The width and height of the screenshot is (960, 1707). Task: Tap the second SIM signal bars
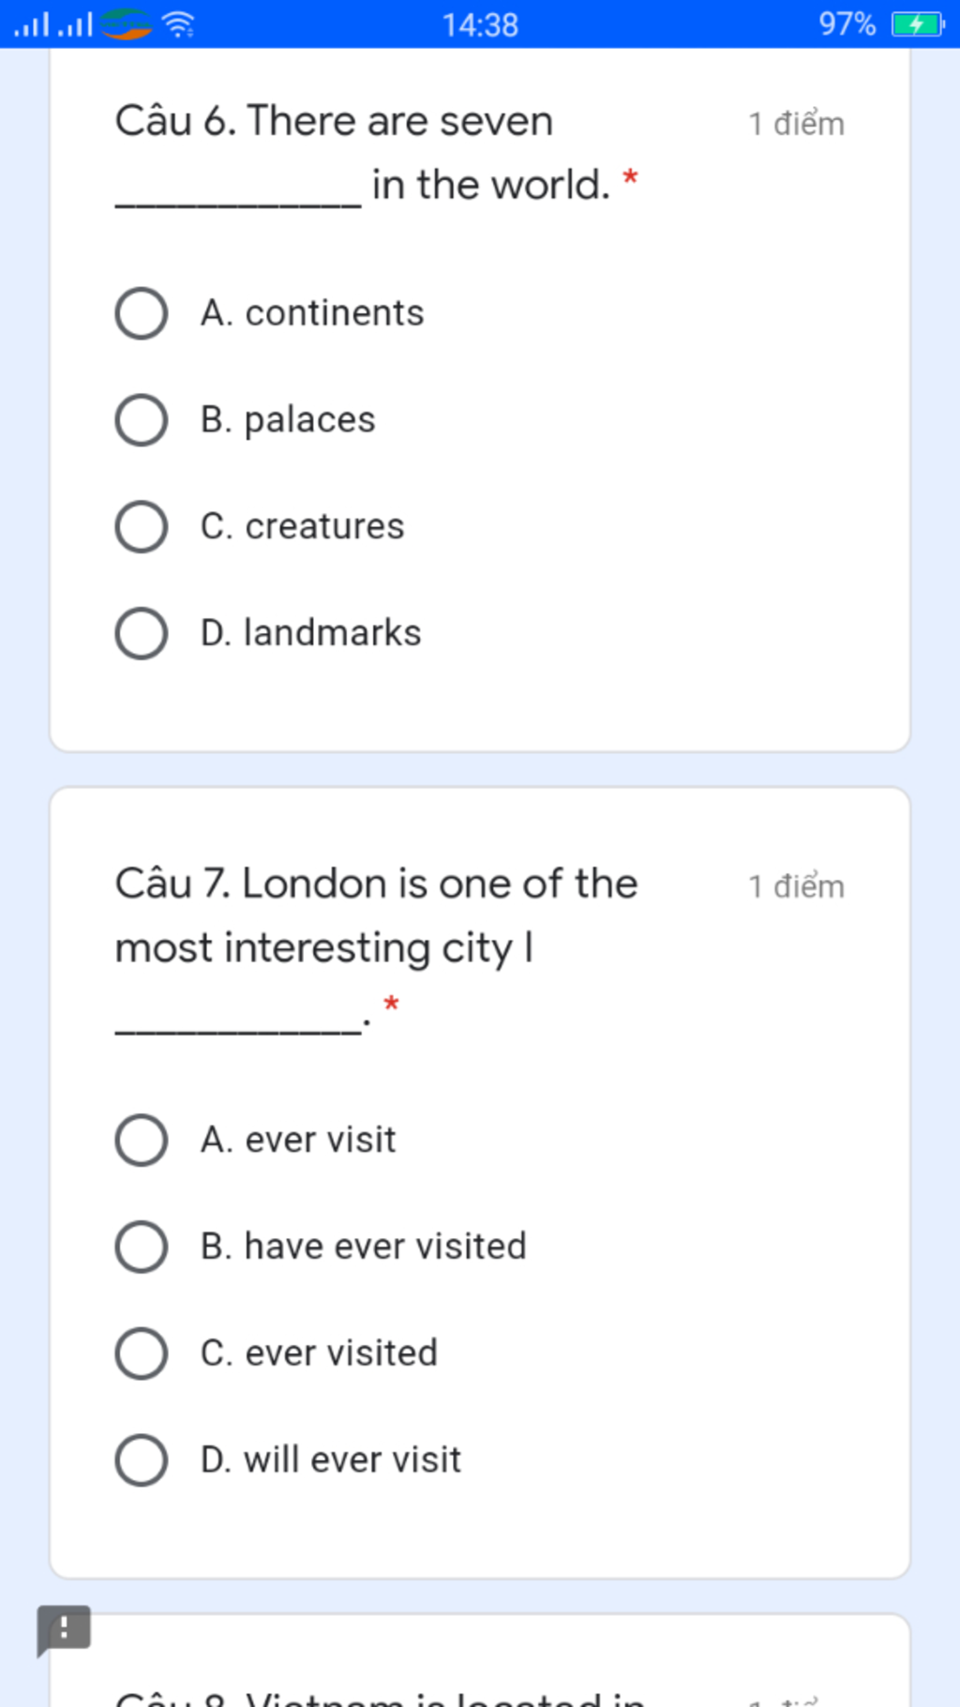click(75, 24)
